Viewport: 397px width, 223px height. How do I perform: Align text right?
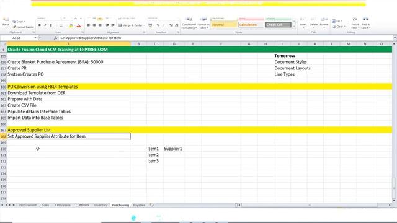point(100,25)
